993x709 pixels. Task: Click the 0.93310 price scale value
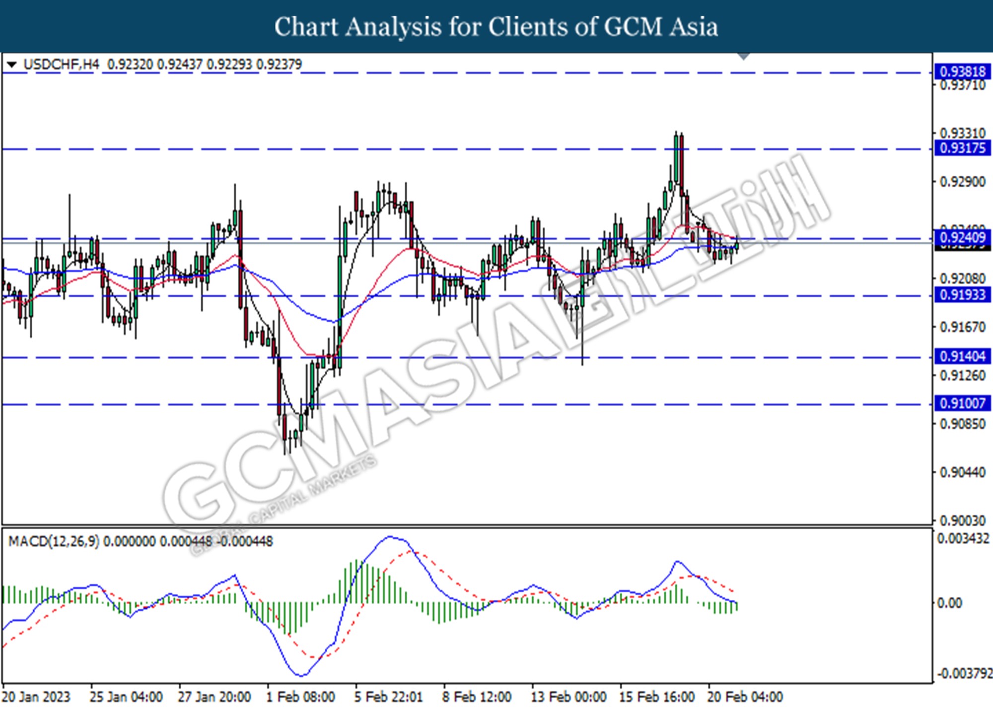click(963, 134)
